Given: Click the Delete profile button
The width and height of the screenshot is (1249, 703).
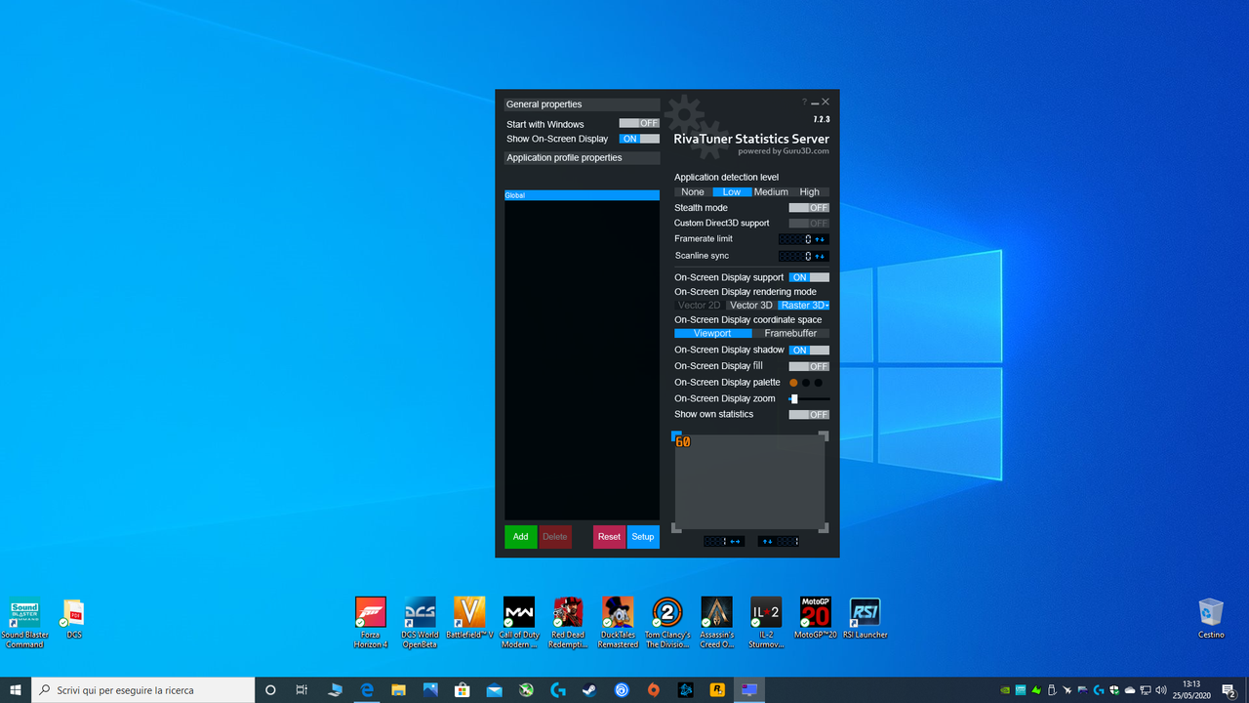Looking at the screenshot, I should [x=555, y=537].
